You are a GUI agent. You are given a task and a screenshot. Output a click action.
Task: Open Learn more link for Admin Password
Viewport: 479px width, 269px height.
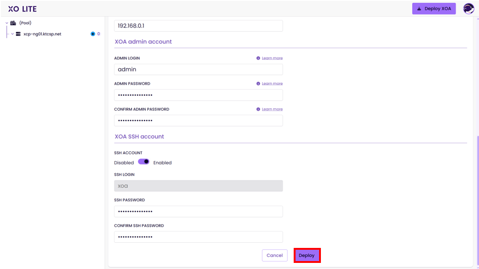[x=272, y=83]
